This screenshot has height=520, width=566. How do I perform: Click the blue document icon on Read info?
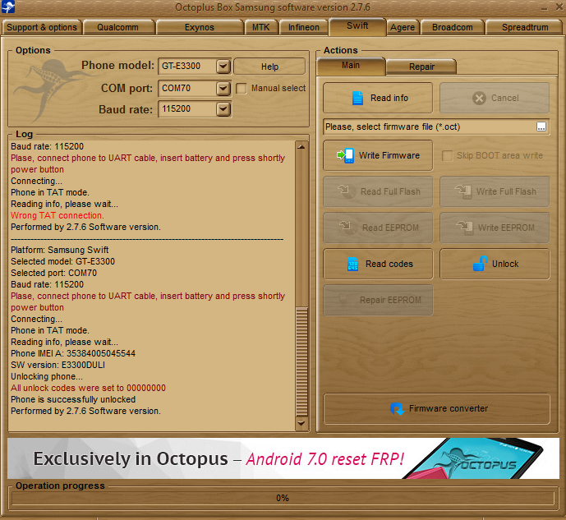(x=357, y=98)
